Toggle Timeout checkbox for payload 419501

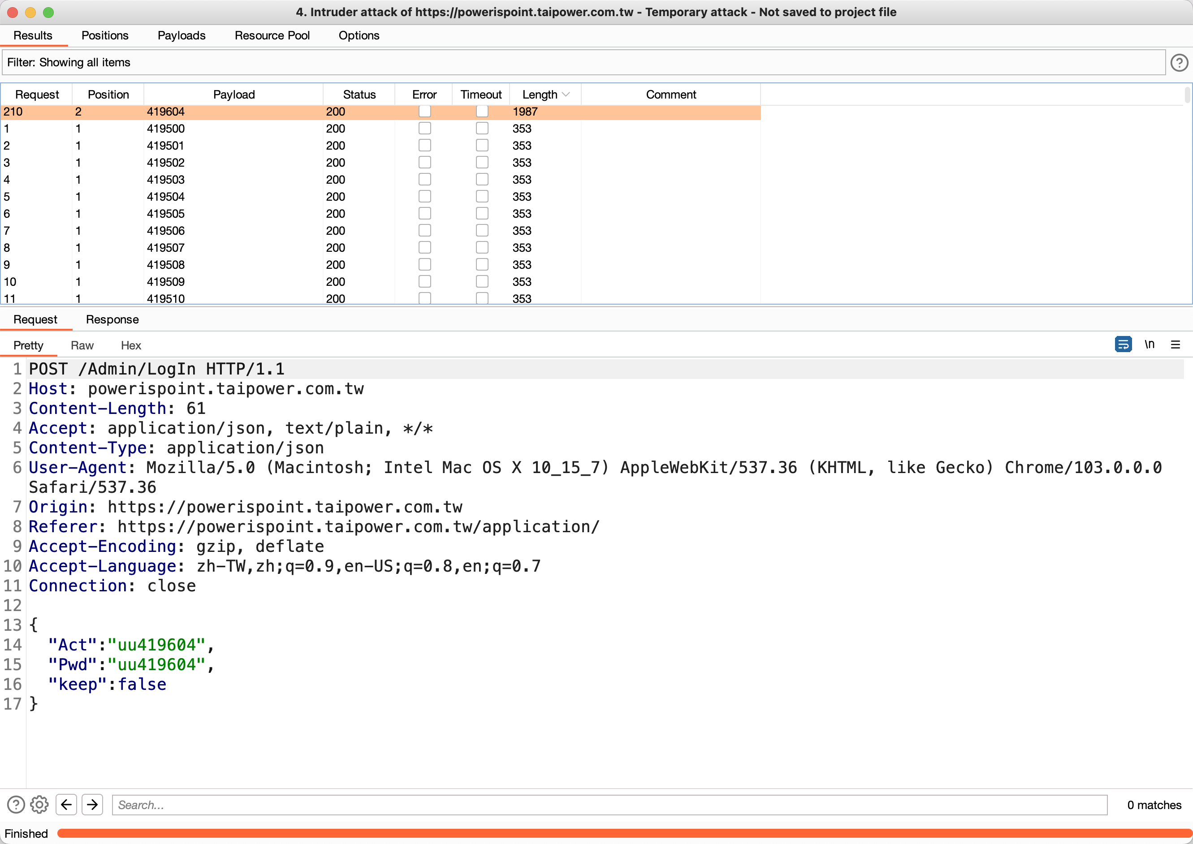pyautogui.click(x=482, y=146)
